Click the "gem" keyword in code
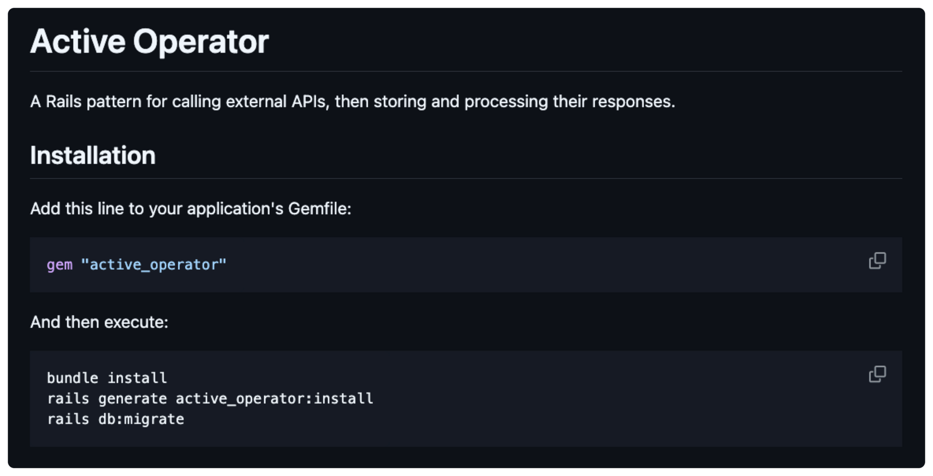Viewport: 933px width, 476px height. [59, 265]
